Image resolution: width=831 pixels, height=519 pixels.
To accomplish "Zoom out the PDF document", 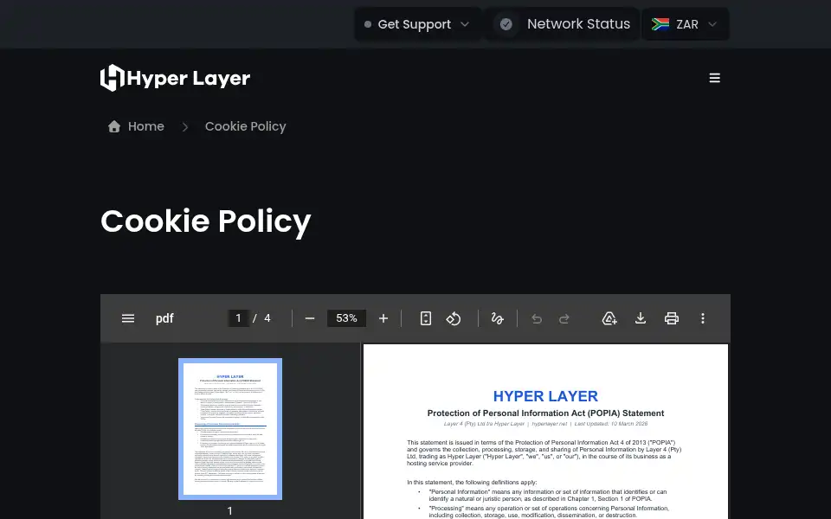I will (310, 318).
